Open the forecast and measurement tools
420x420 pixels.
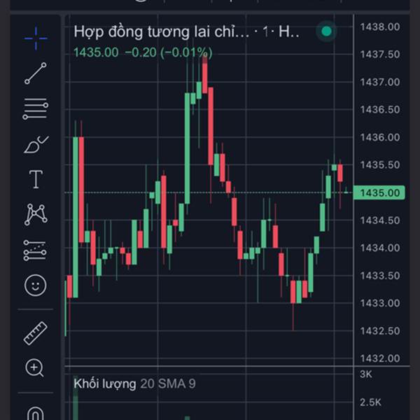pyautogui.click(x=35, y=250)
